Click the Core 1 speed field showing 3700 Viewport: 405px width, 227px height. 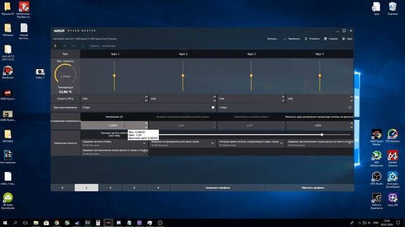pos(113,99)
